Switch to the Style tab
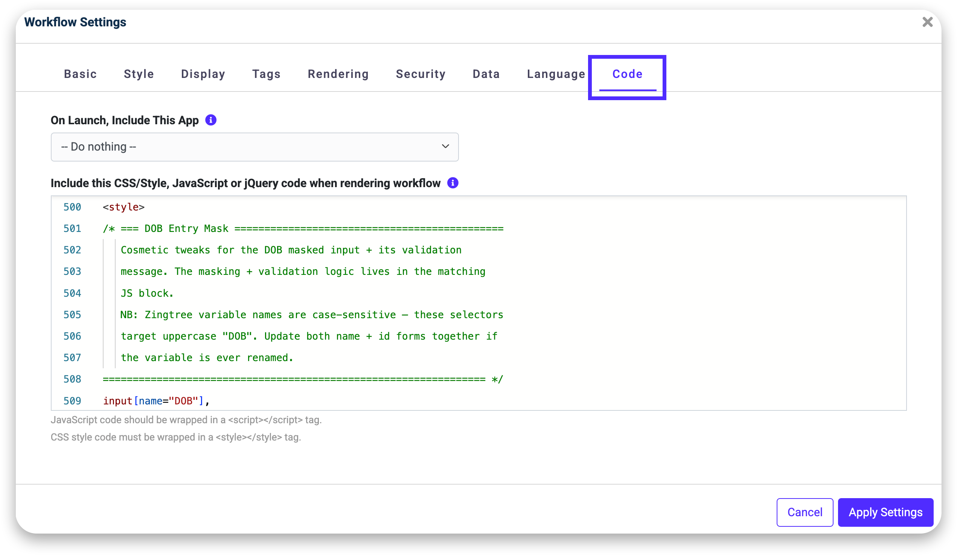The width and height of the screenshot is (957, 555). click(x=139, y=74)
